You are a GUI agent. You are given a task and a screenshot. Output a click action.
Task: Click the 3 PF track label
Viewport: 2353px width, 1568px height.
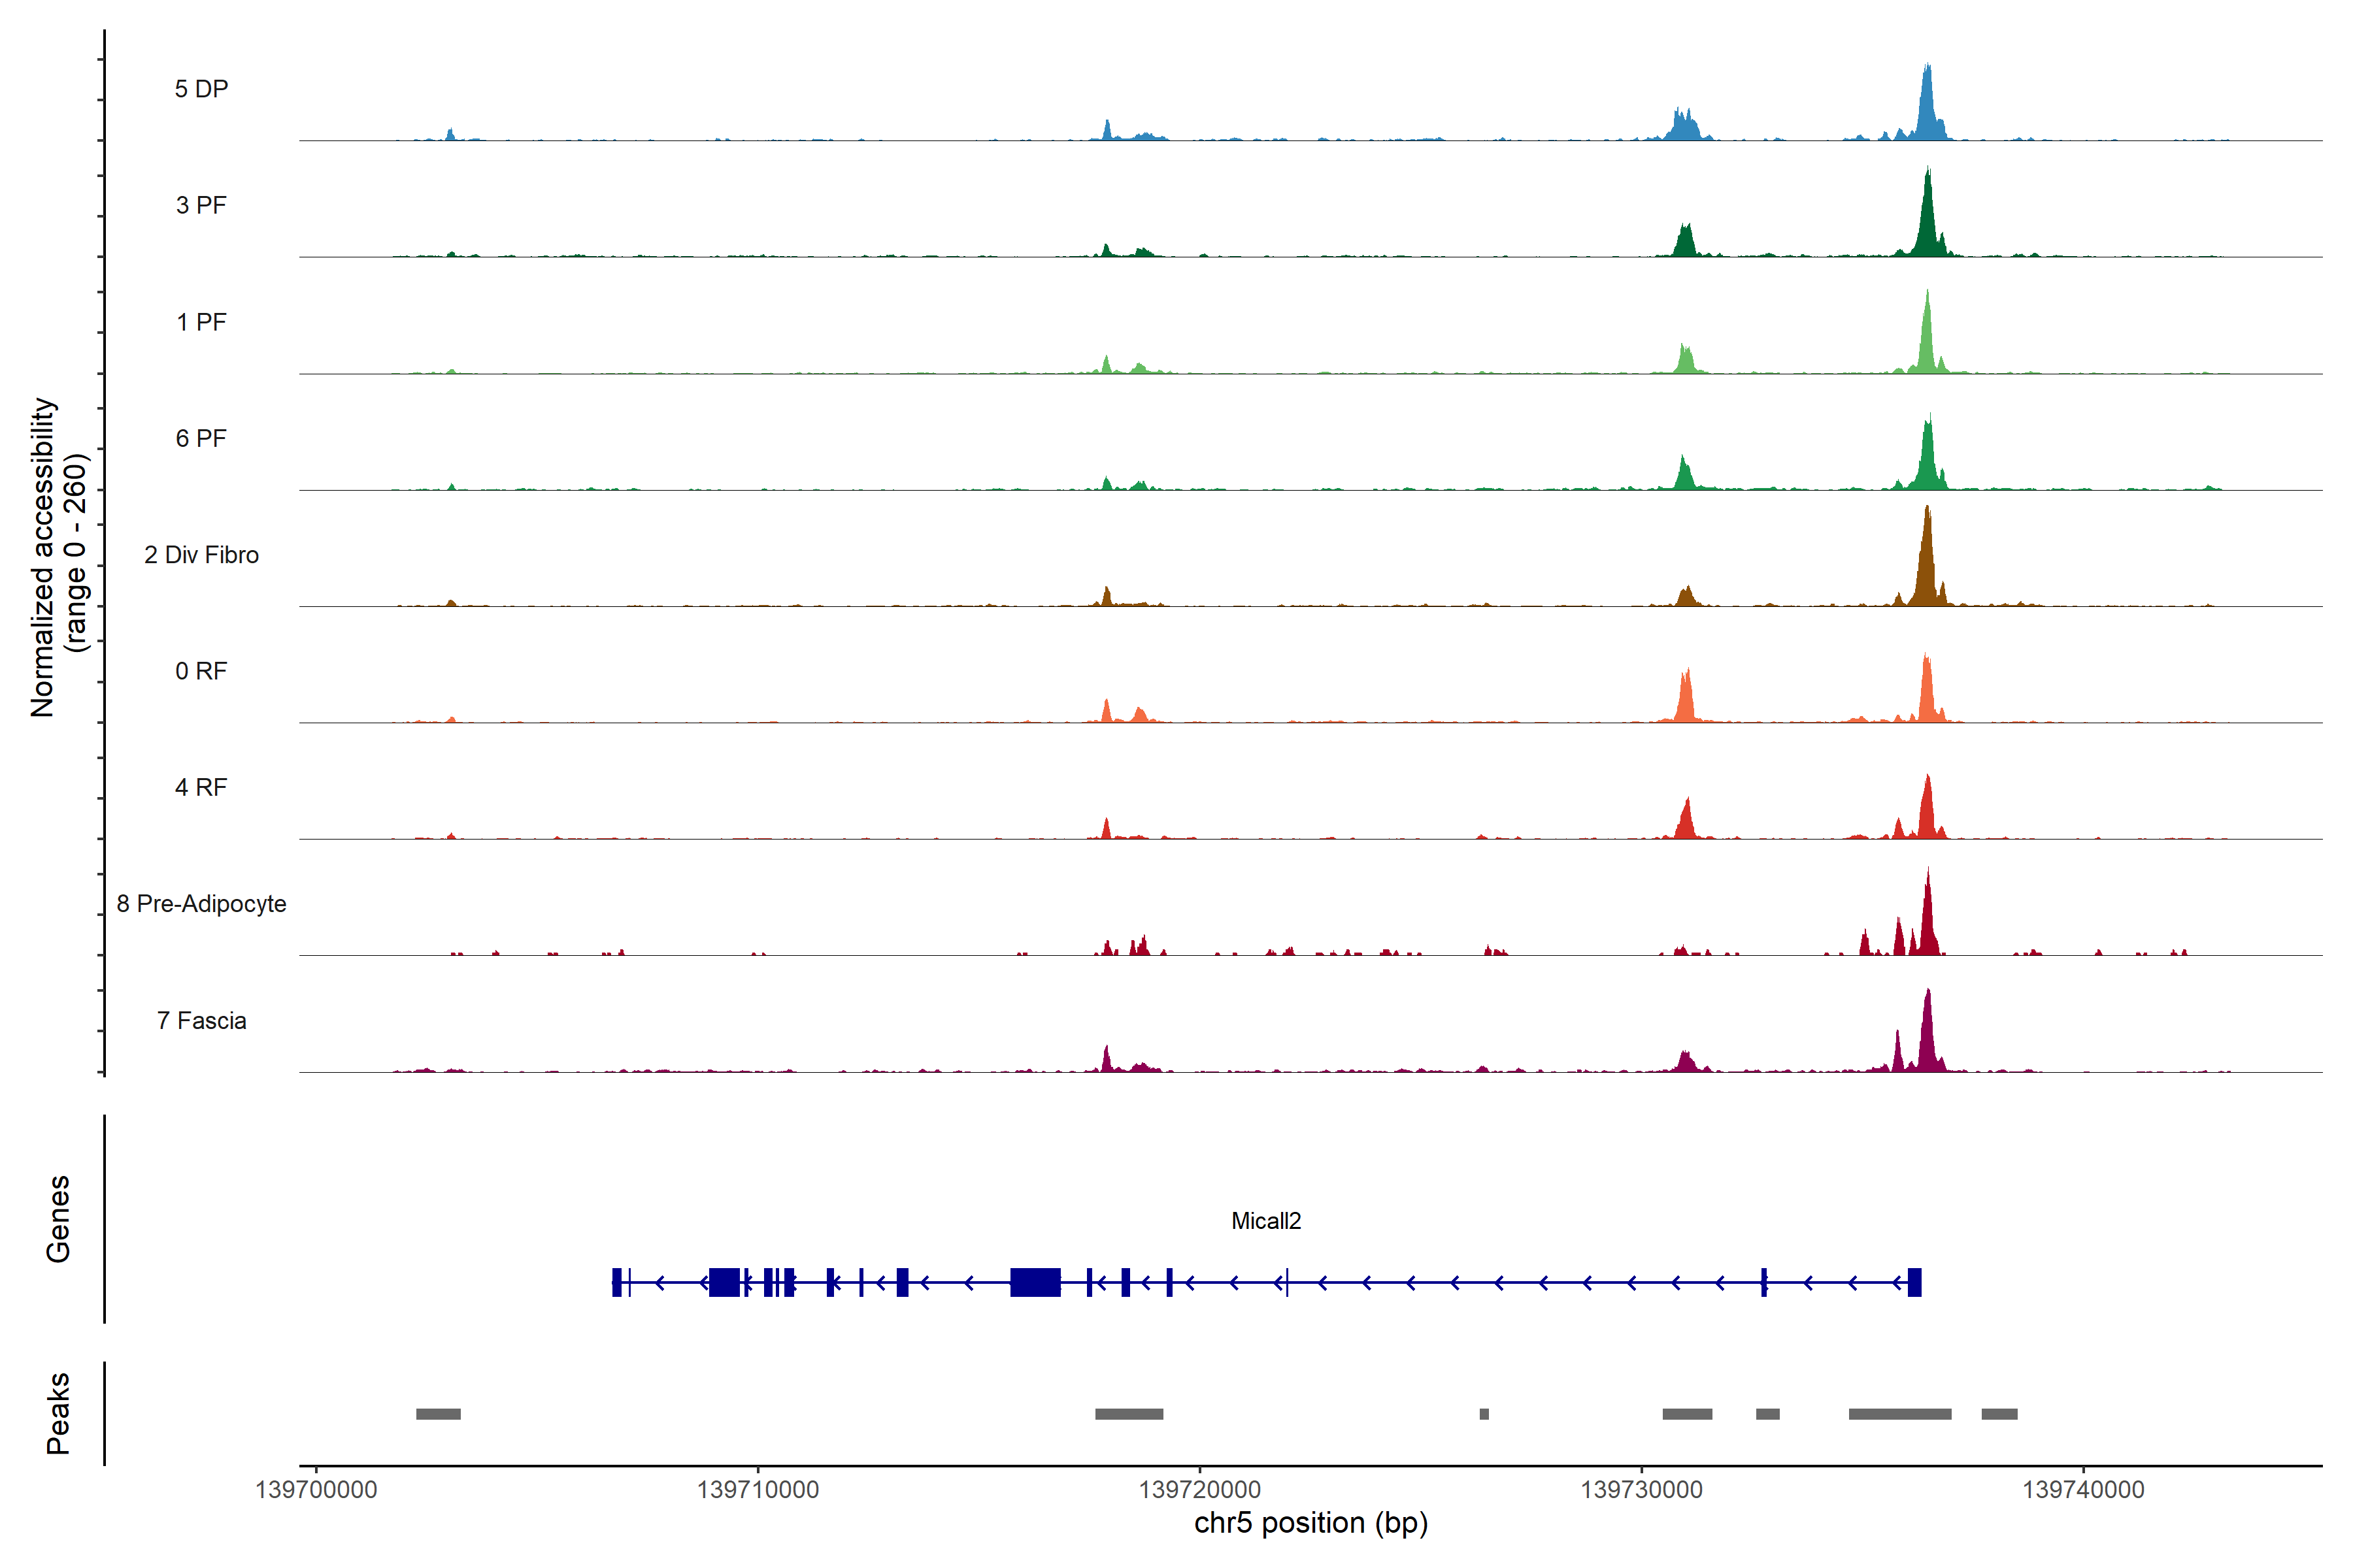tap(201, 205)
